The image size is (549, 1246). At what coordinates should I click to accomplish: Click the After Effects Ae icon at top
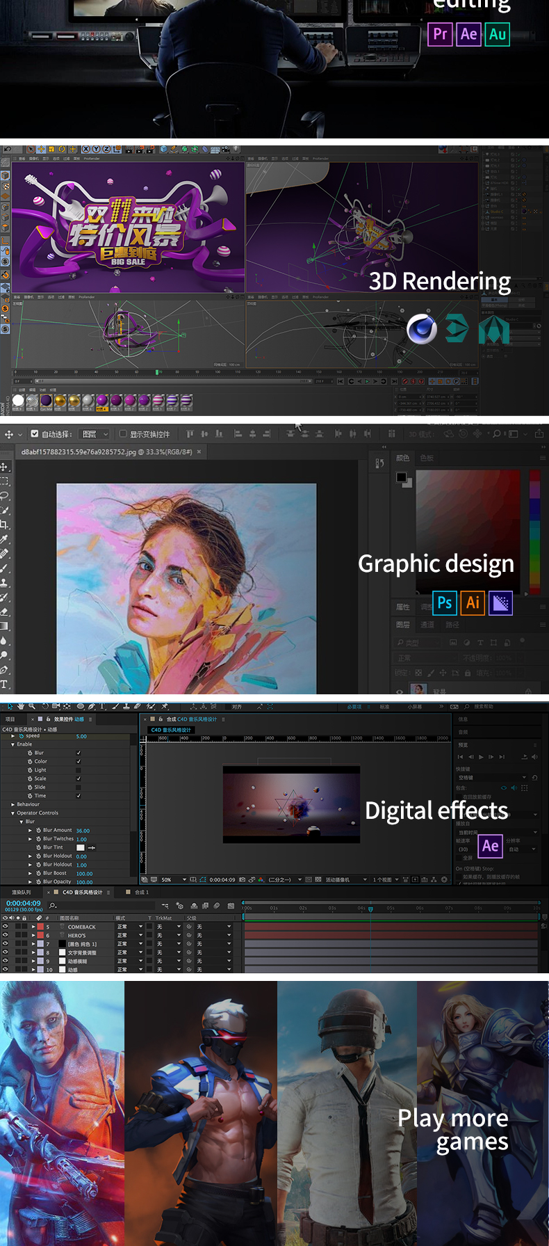point(469,34)
